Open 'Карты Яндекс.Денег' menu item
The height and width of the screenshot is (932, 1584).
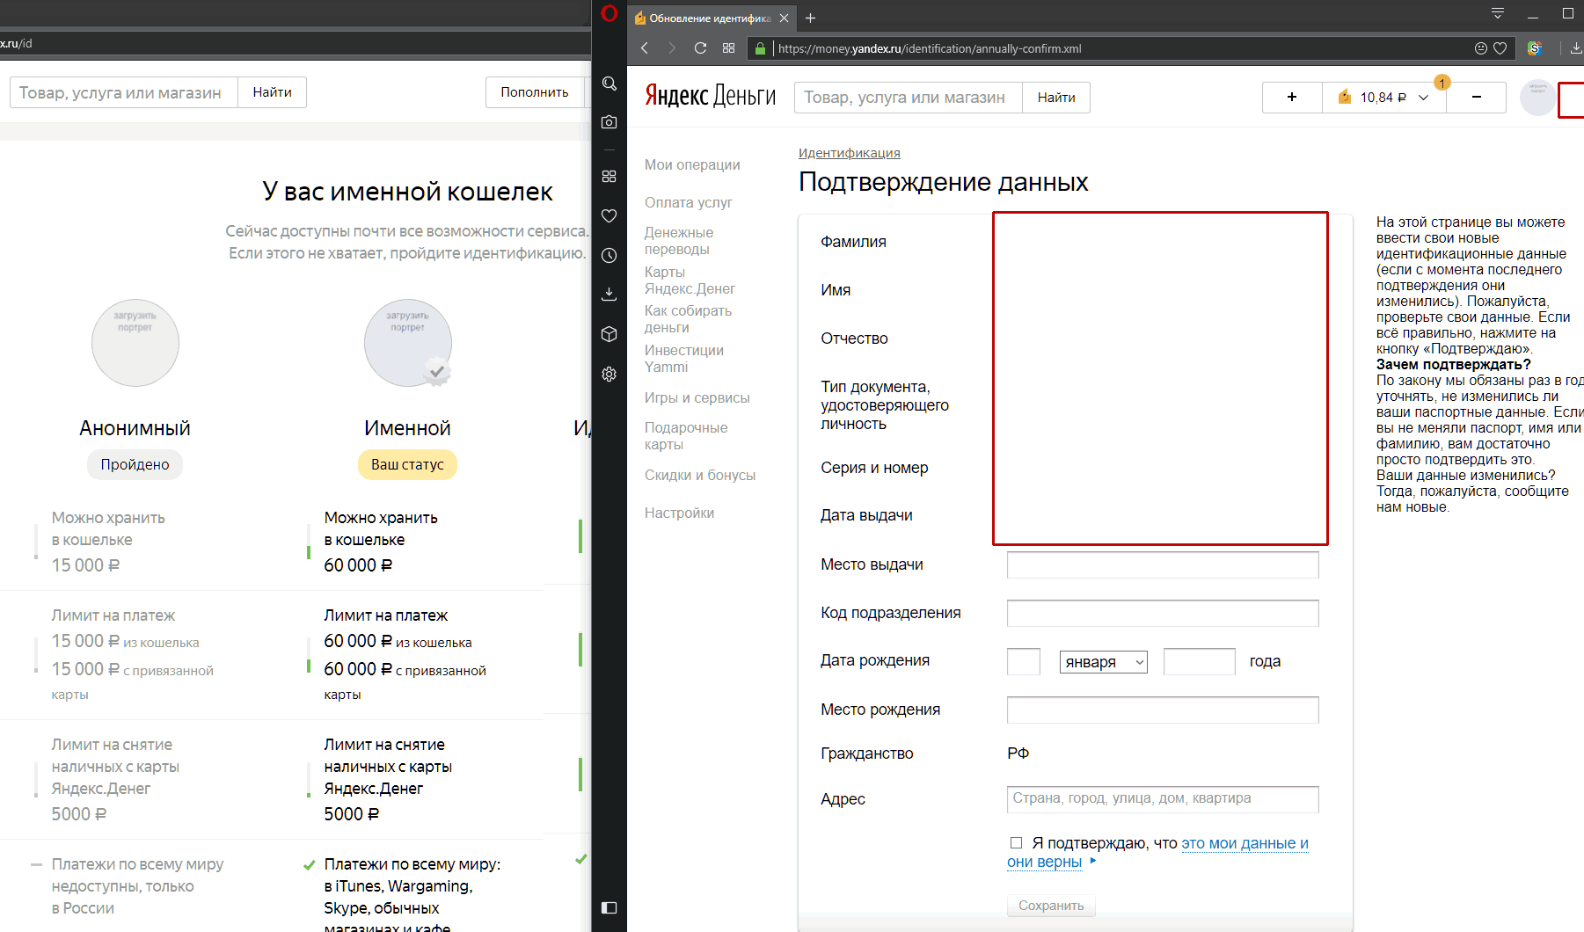(x=690, y=280)
